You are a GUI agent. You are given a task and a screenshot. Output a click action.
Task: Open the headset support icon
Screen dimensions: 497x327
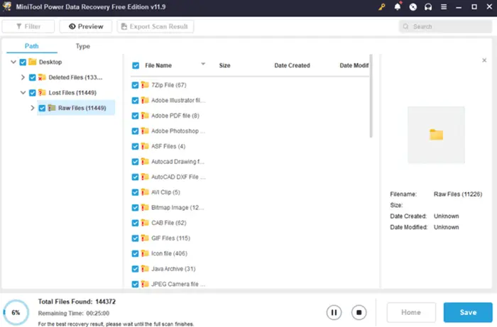point(428,7)
